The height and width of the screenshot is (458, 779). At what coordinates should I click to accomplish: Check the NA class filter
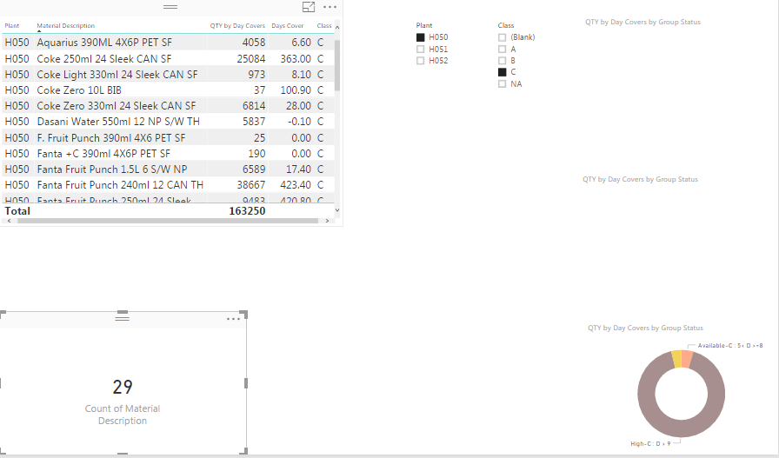[x=502, y=84]
